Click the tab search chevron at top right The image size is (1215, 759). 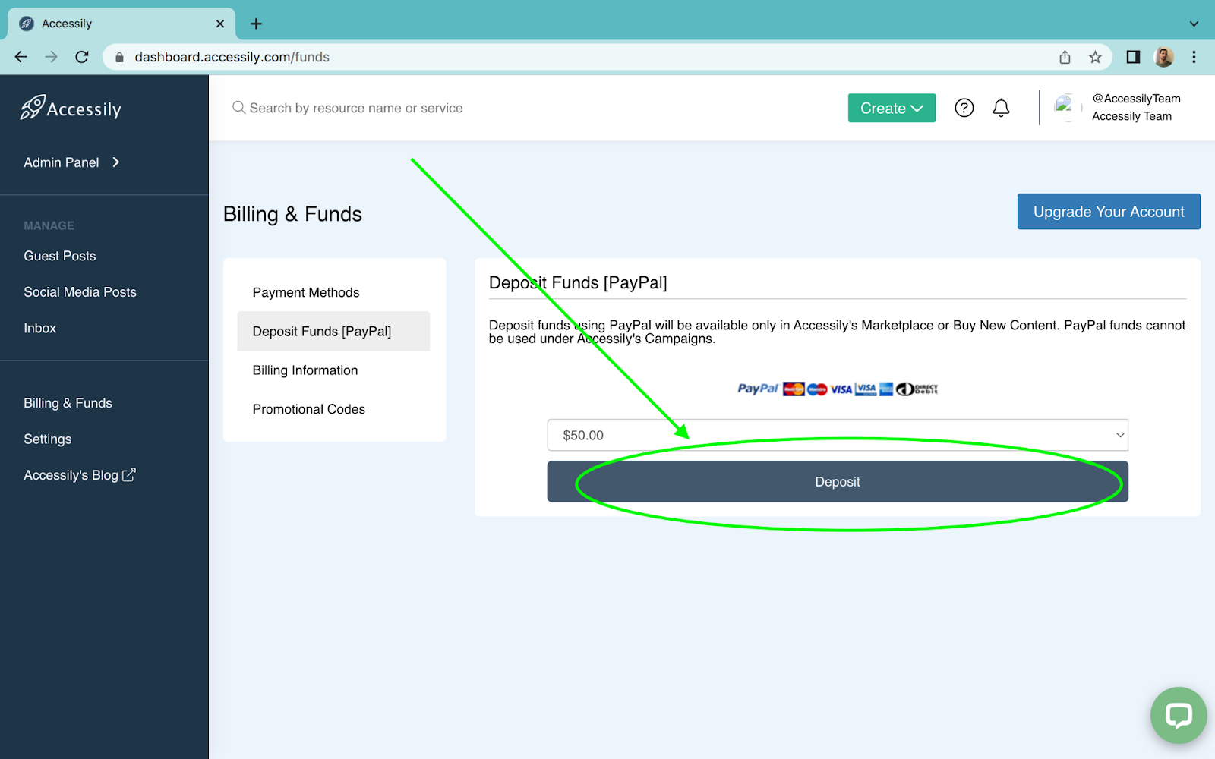(x=1194, y=24)
